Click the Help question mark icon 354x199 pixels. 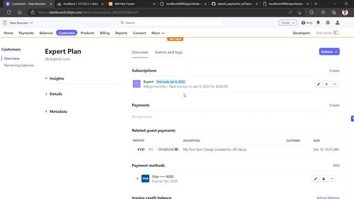coord(303,23)
